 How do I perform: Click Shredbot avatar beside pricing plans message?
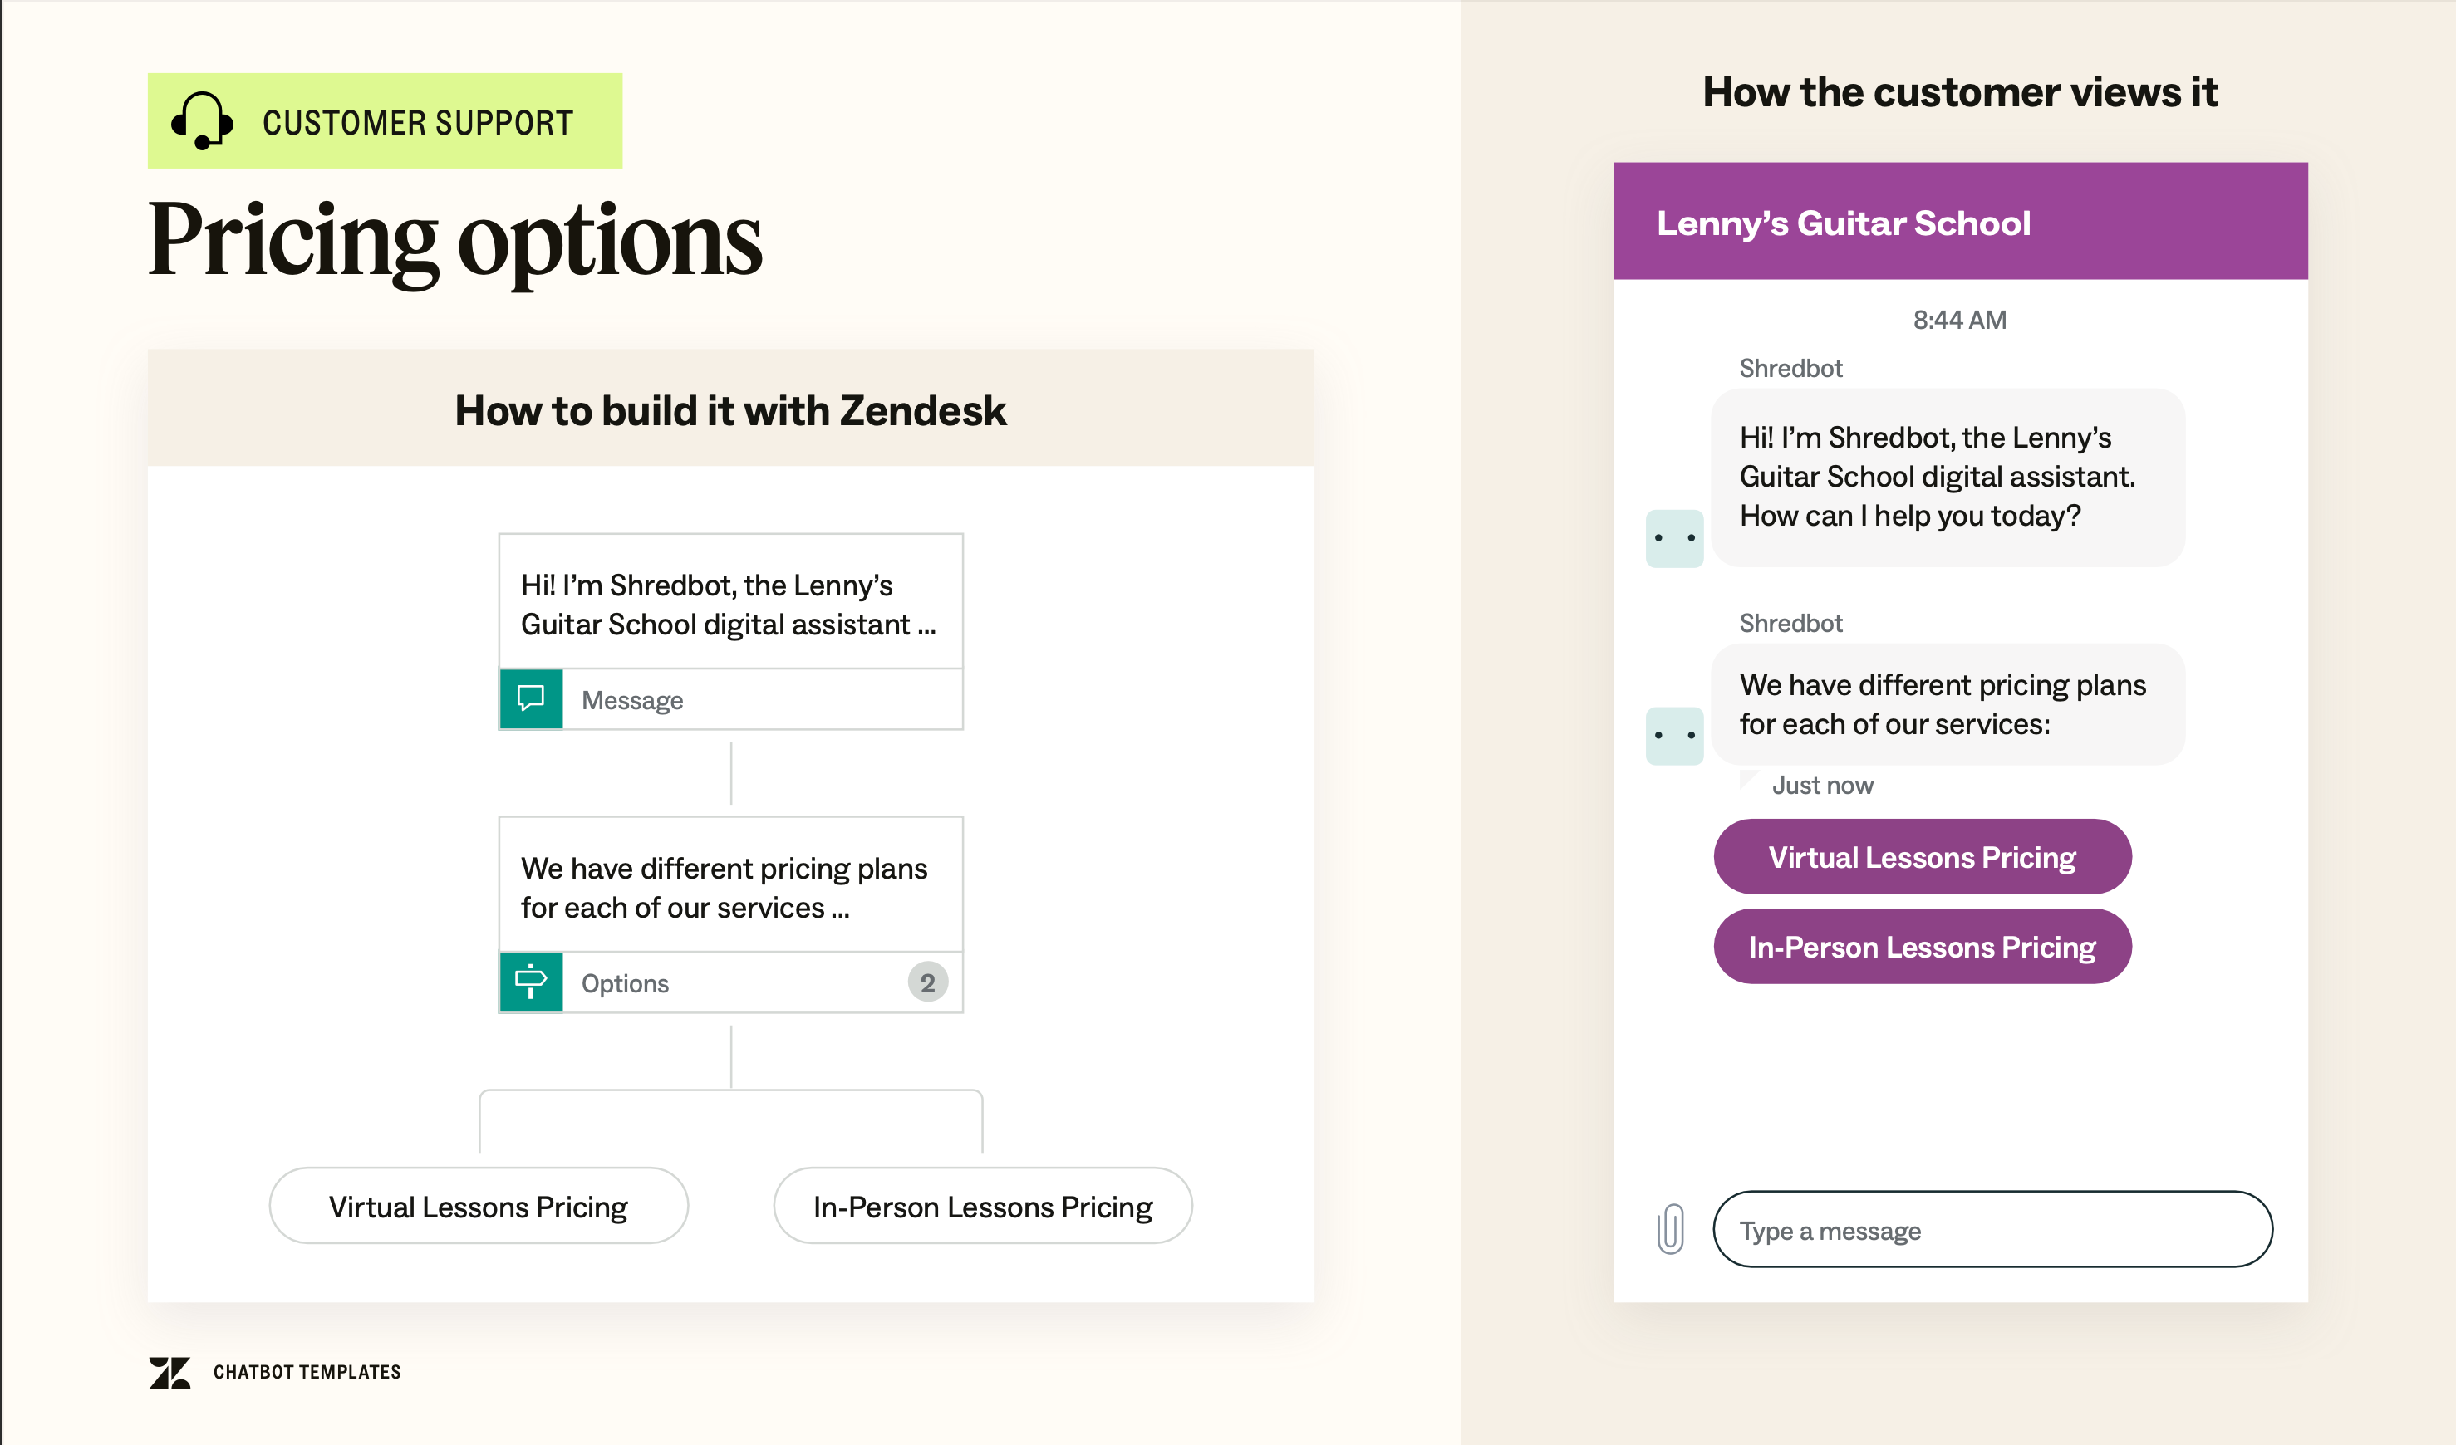point(1674,736)
